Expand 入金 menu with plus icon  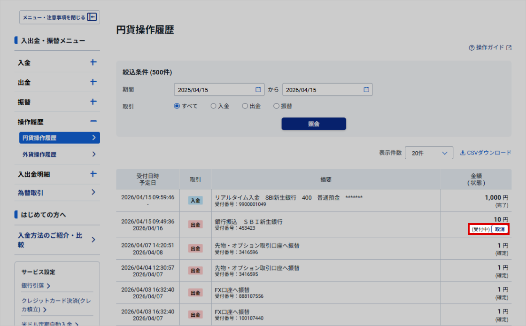pyautogui.click(x=93, y=62)
